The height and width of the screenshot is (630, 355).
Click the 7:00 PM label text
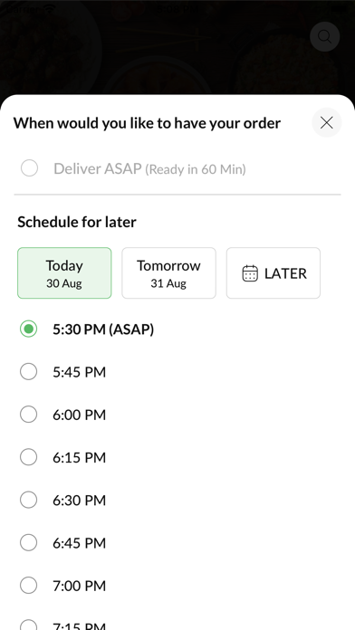79,586
